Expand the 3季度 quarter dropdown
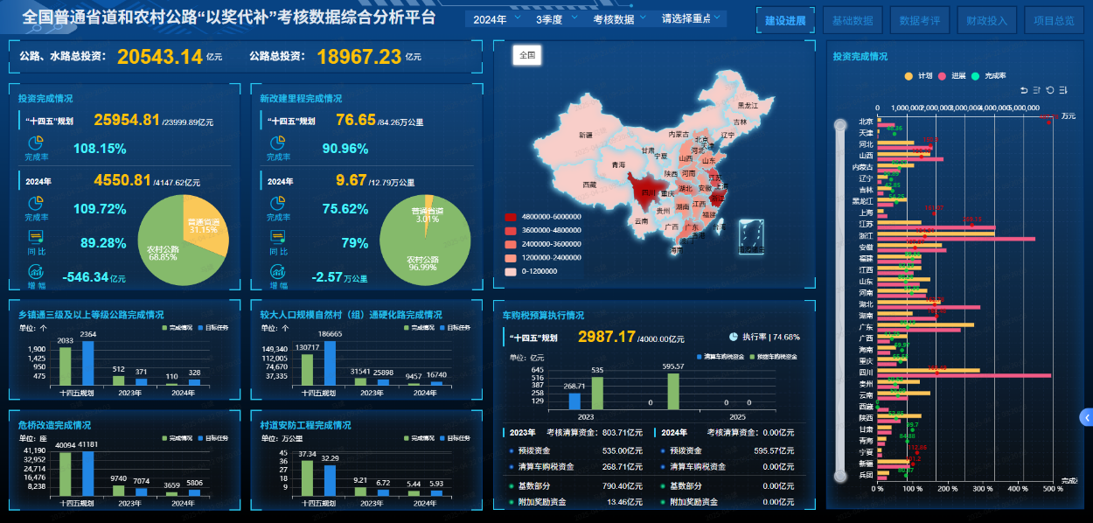This screenshot has width=1093, height=523. pos(553,19)
